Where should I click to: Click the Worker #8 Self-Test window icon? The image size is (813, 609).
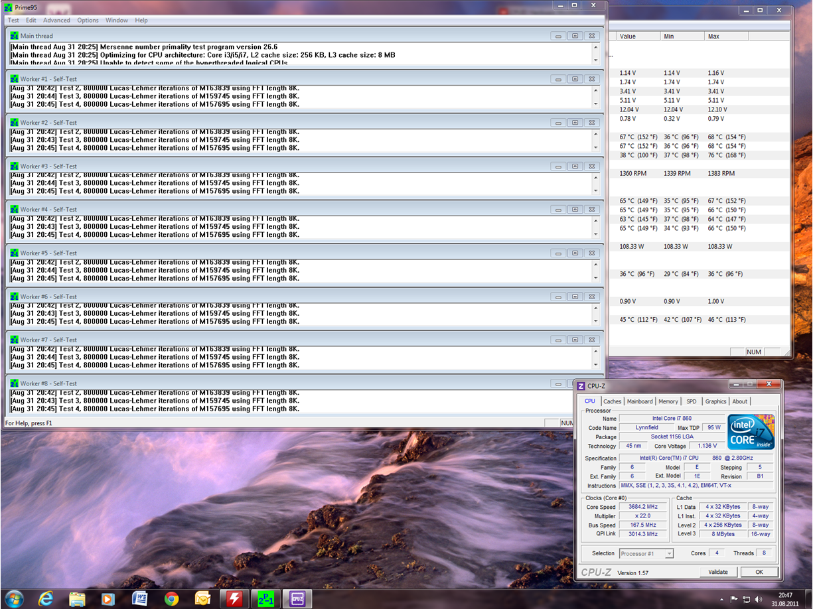point(14,383)
